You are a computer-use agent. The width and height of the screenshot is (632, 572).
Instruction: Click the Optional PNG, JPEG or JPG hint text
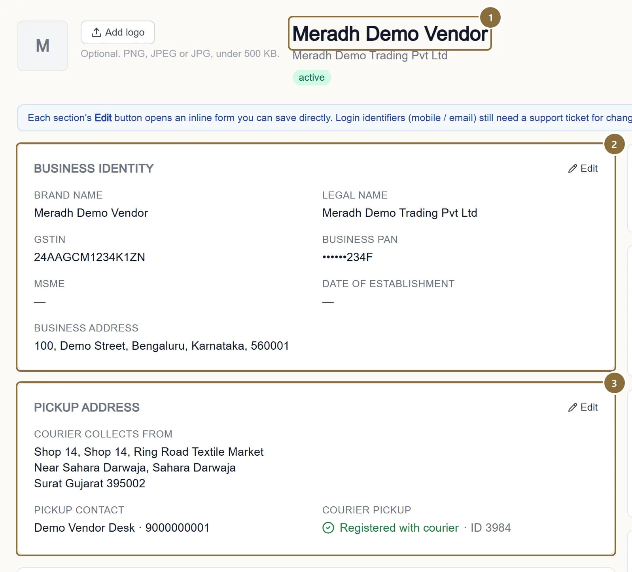click(x=180, y=54)
